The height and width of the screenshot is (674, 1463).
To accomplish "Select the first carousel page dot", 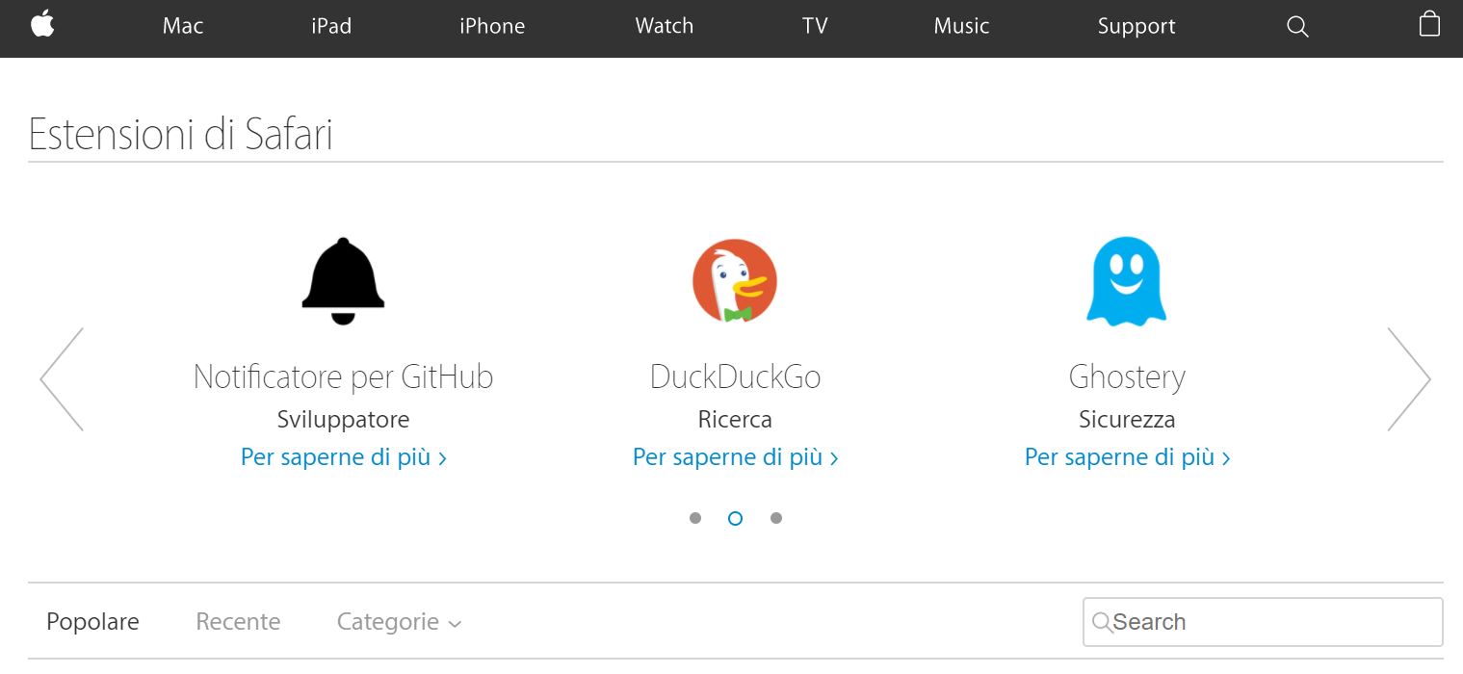I will tap(695, 518).
